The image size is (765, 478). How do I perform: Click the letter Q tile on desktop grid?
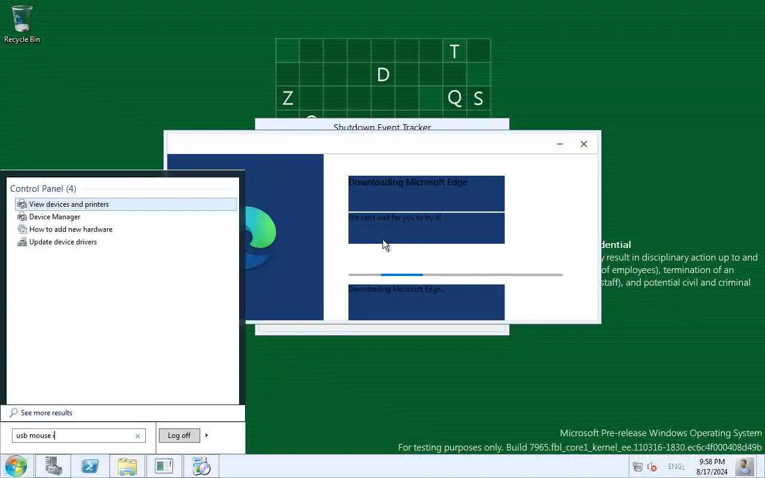click(x=455, y=98)
